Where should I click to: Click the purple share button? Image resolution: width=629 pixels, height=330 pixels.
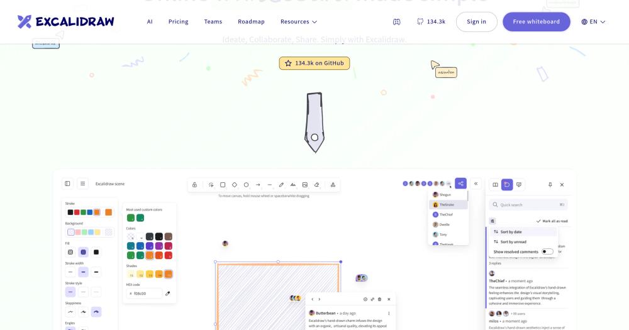click(461, 184)
